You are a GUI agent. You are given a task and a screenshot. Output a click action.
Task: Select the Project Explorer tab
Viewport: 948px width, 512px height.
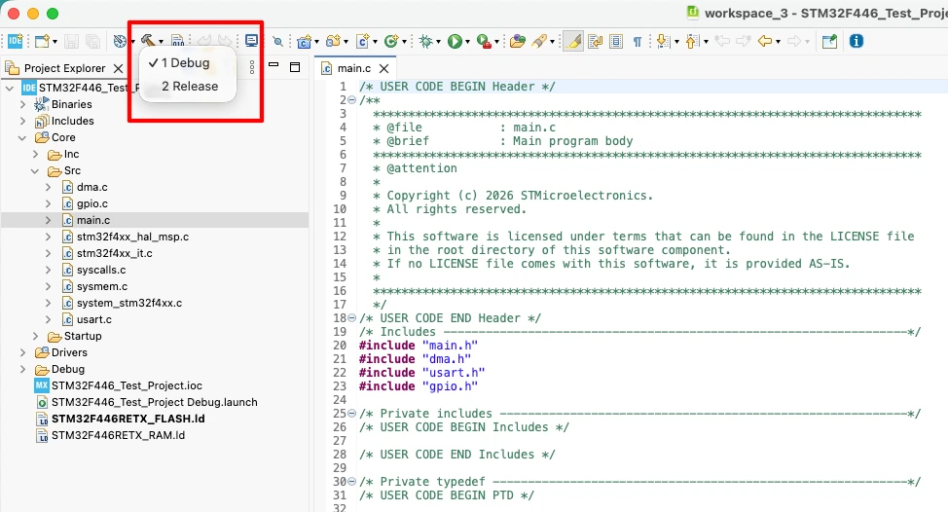tap(64, 68)
